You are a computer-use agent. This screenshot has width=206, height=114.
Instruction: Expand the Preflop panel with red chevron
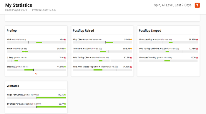[x=36, y=74]
